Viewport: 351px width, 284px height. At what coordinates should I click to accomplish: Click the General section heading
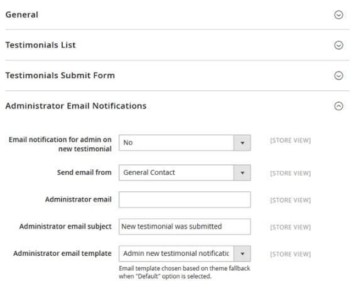pyautogui.click(x=22, y=15)
